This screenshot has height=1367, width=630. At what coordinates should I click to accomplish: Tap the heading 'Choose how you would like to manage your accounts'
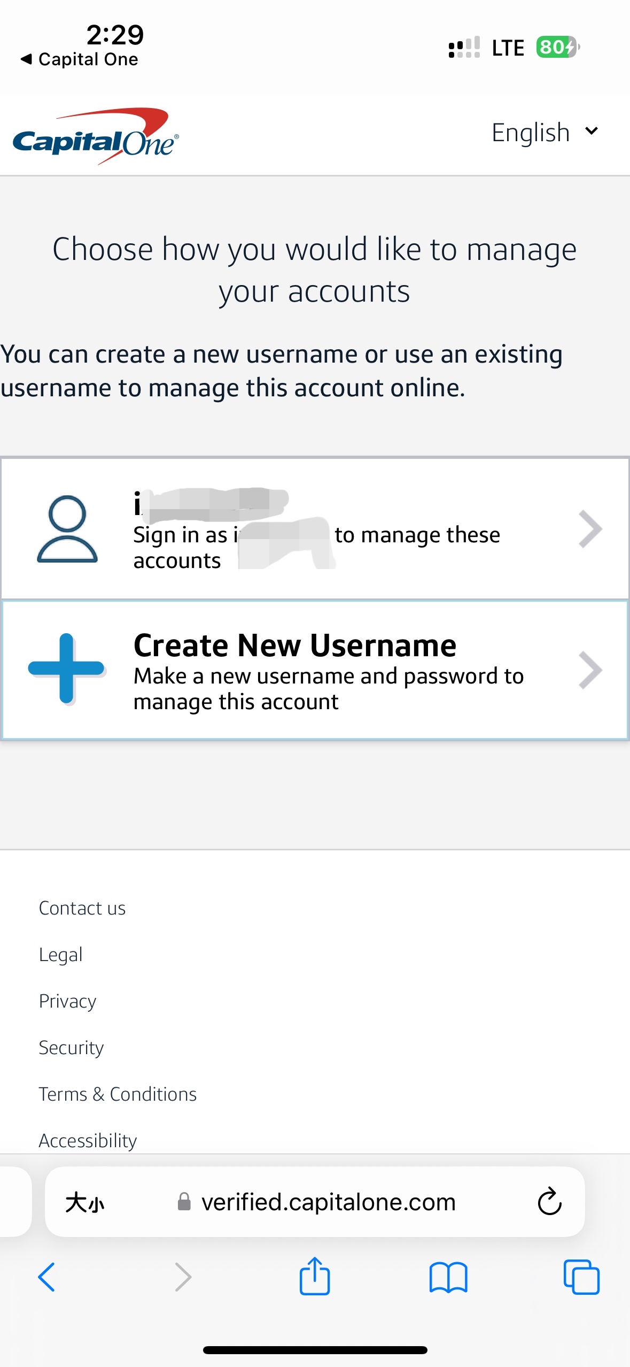(315, 270)
